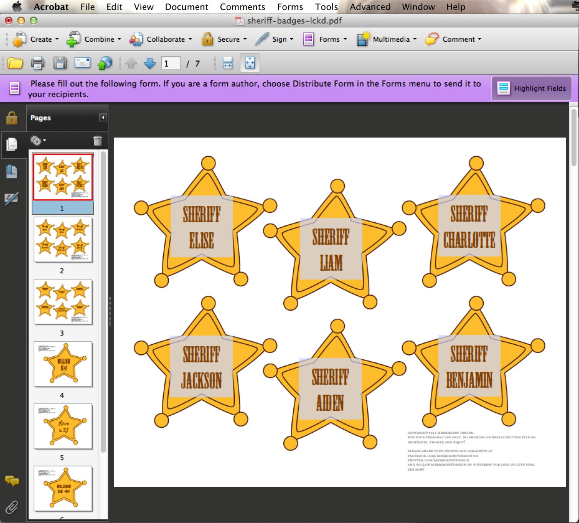579x523 pixels.
Task: Email the PDF using the envelope icon
Action: pyautogui.click(x=82, y=63)
